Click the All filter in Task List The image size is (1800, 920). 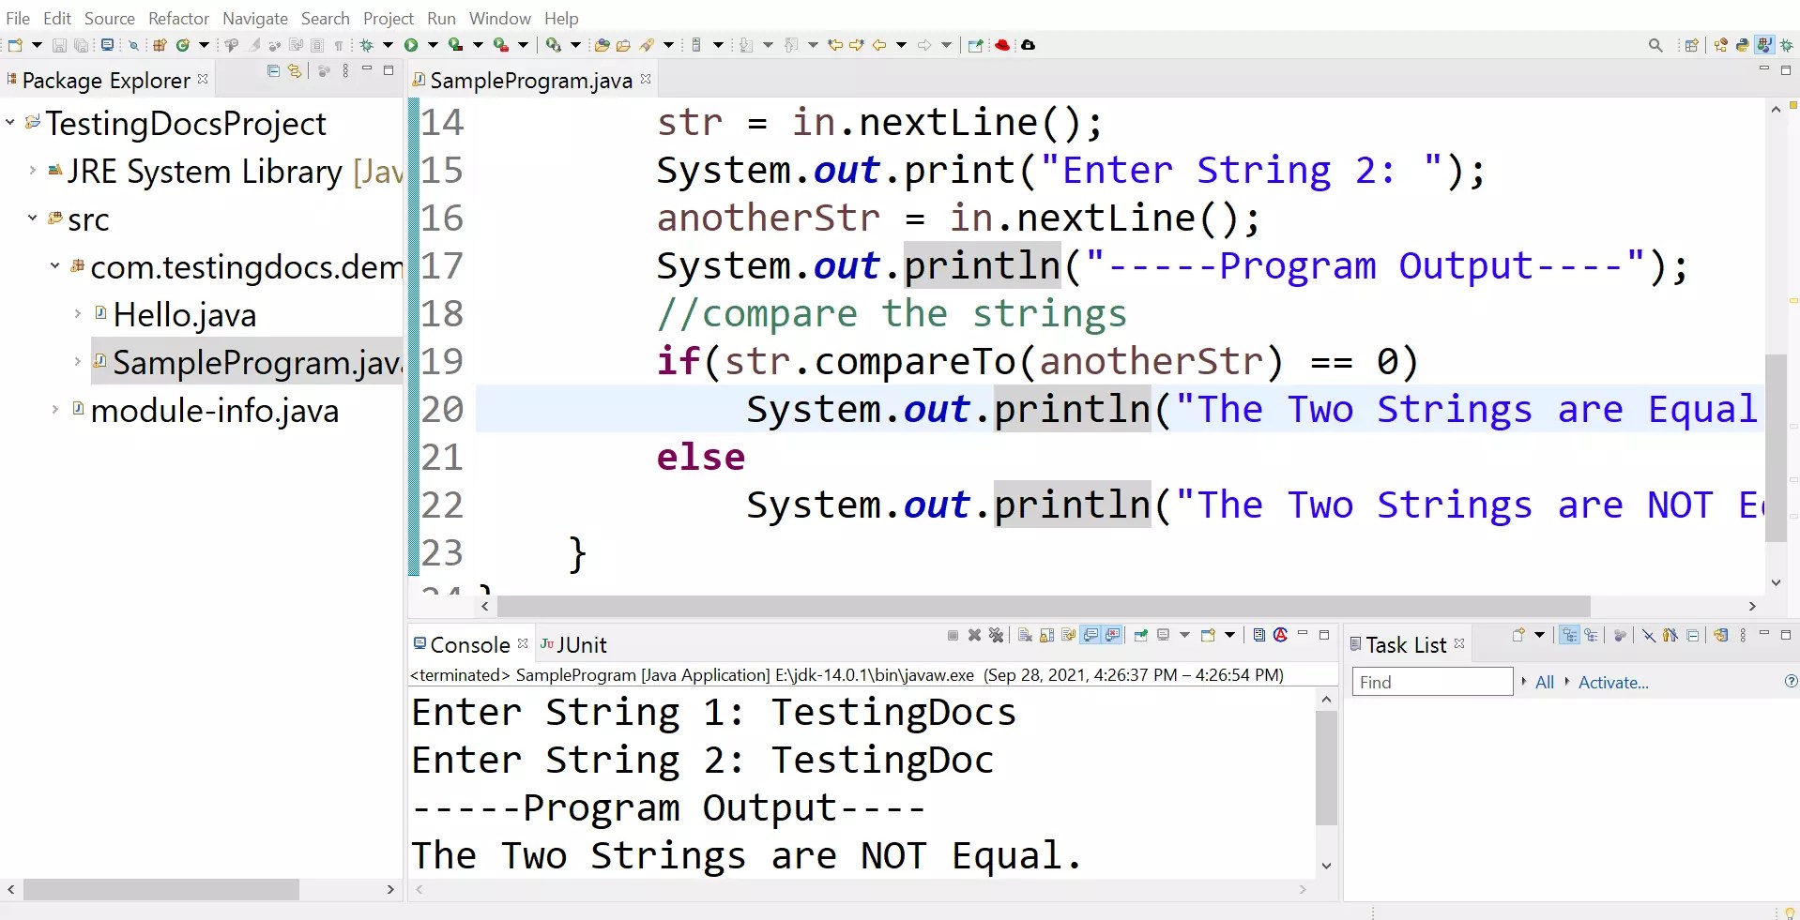[x=1543, y=682]
